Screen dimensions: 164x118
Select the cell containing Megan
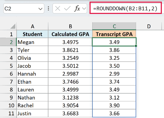pyautogui.click(x=33, y=42)
